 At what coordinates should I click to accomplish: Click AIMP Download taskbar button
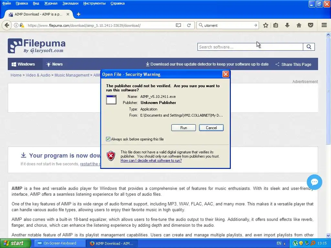pyautogui.click(x=112, y=243)
